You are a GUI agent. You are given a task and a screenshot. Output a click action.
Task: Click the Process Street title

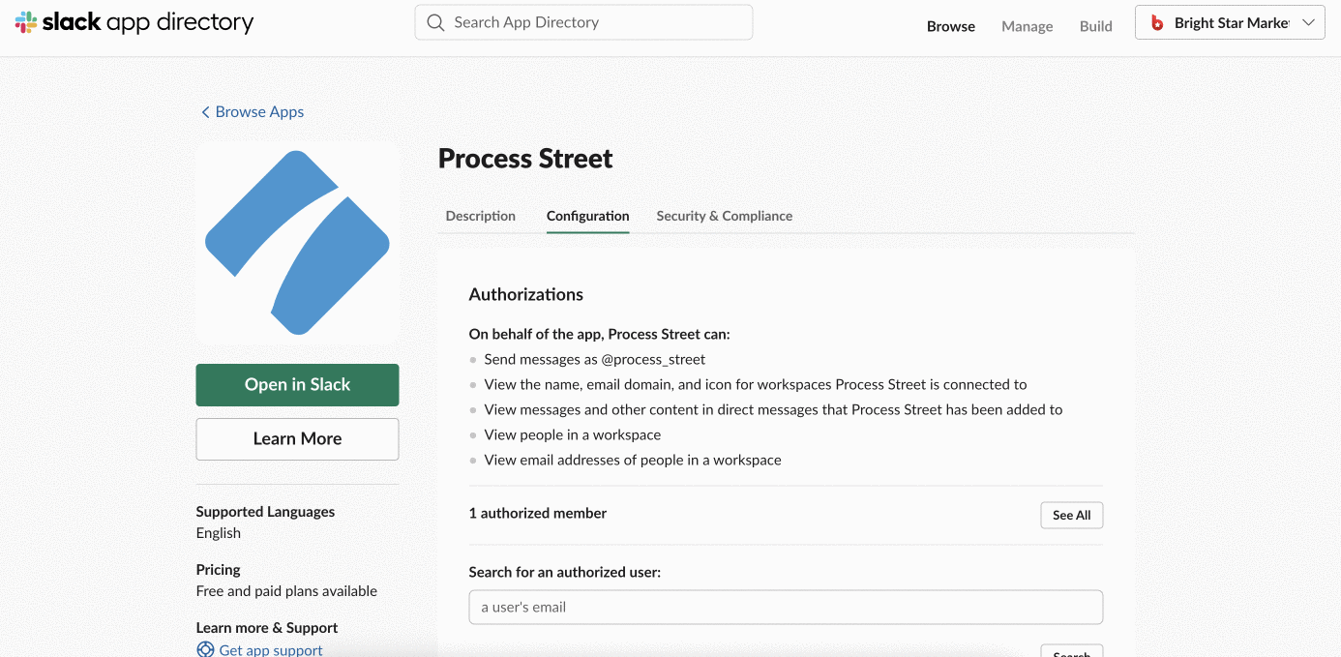[x=525, y=159]
